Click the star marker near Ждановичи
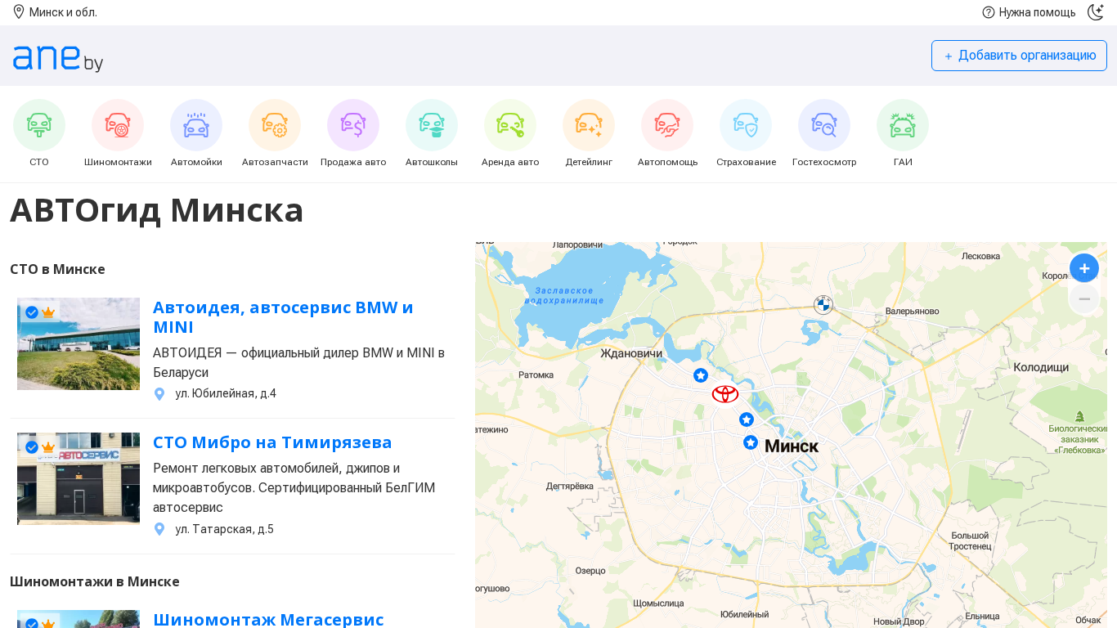The height and width of the screenshot is (628, 1117). click(701, 375)
